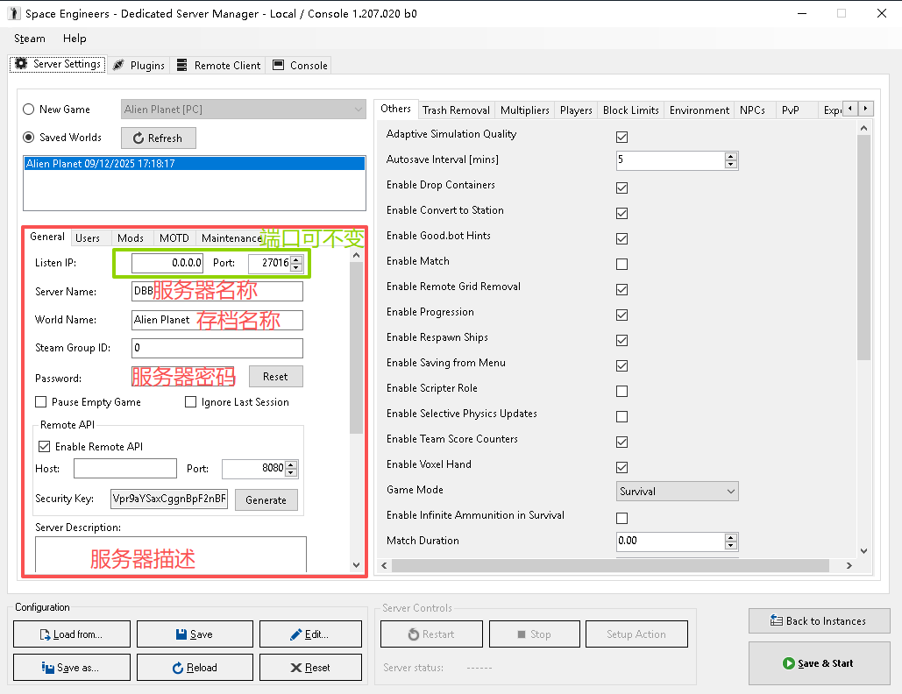Click Save configuration floppy disk button
Screen dimensions: 902x694
coord(195,634)
